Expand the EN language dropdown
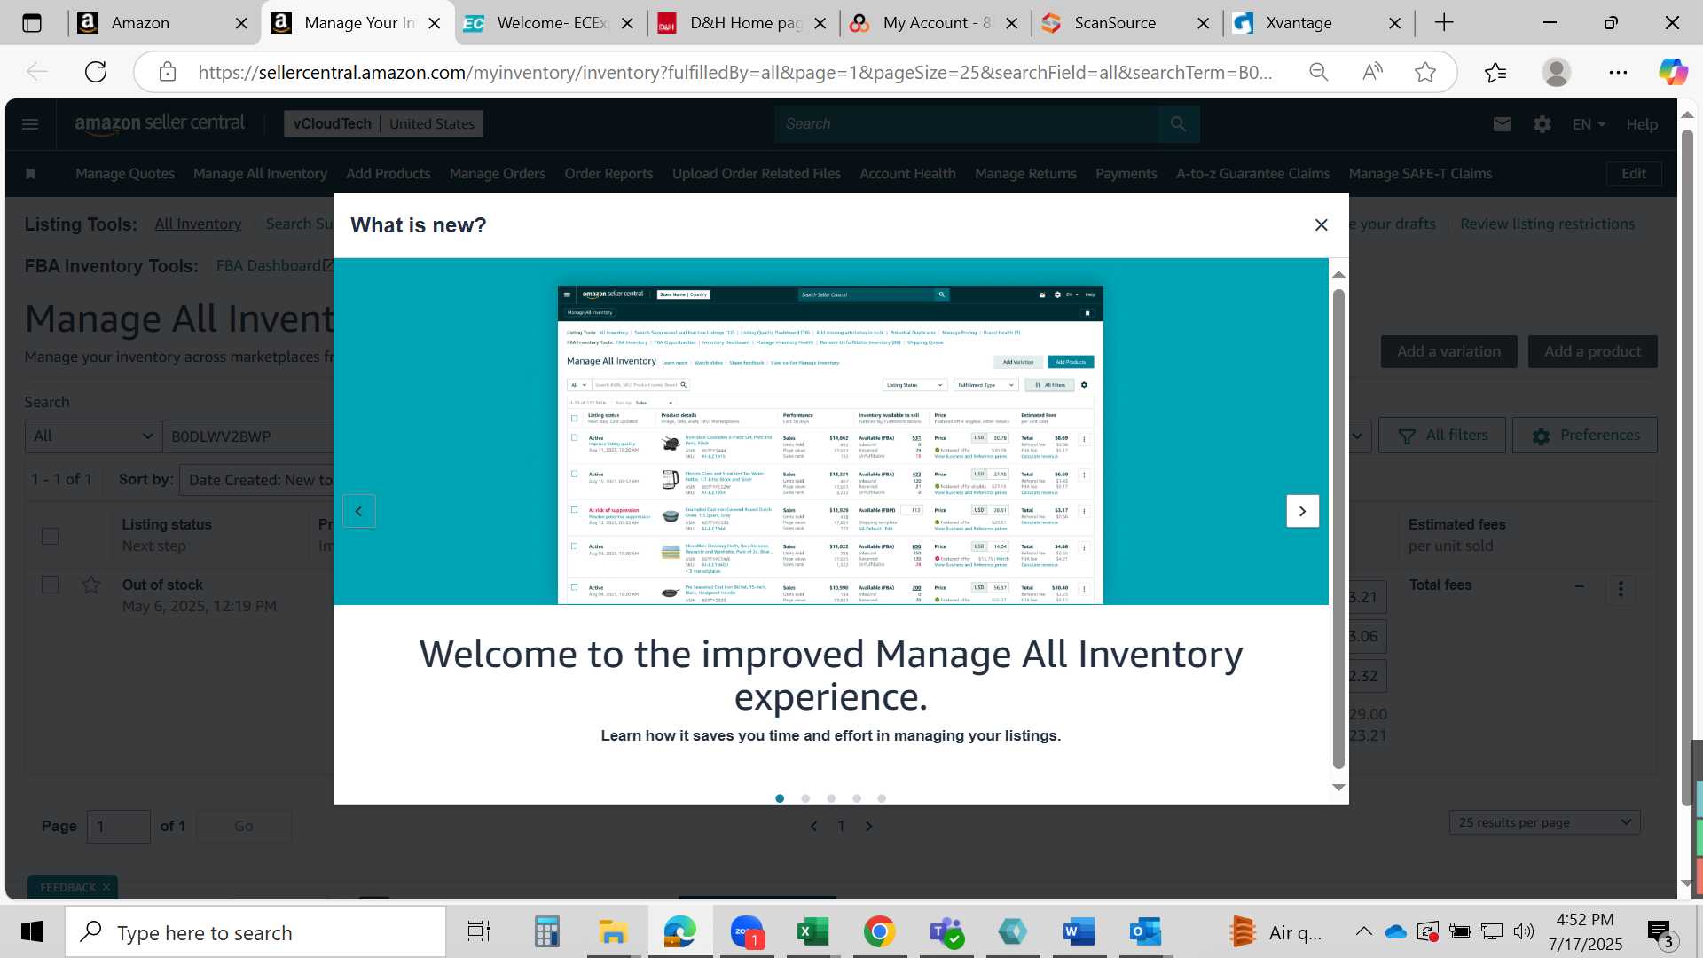 tap(1589, 124)
